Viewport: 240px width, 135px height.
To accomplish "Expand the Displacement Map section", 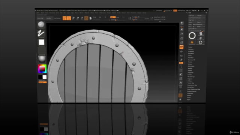I will pos(192,85).
